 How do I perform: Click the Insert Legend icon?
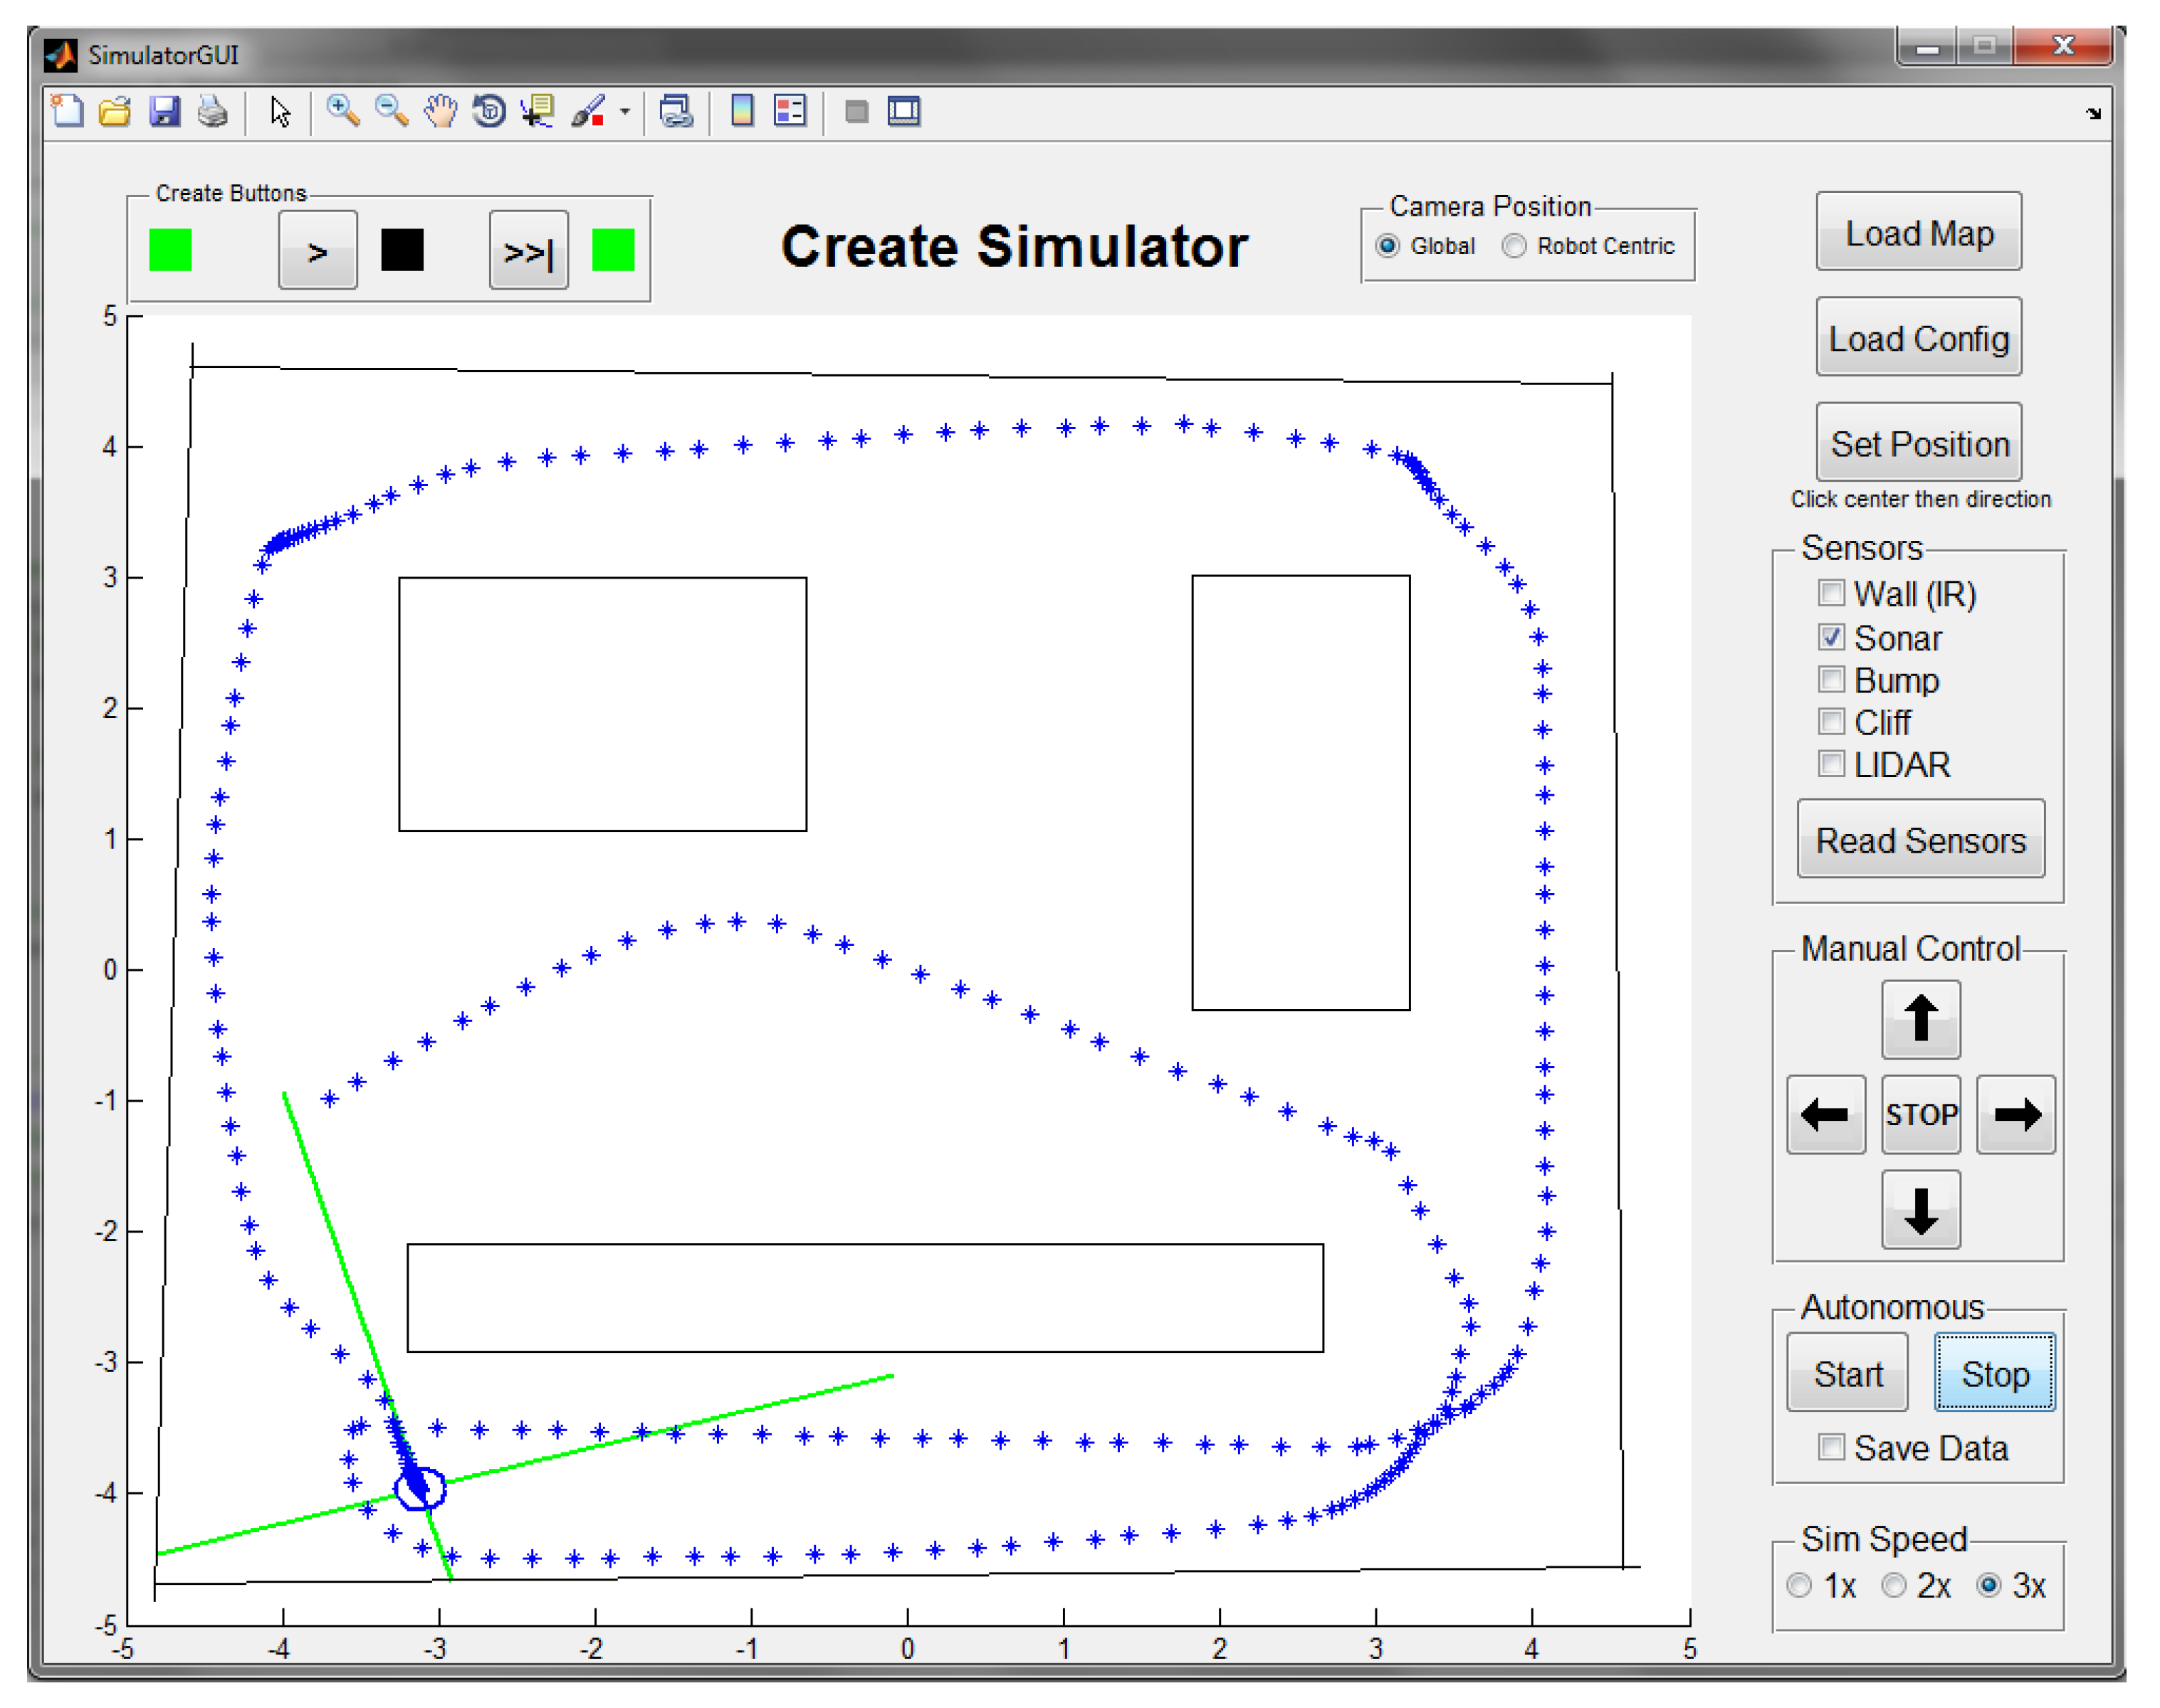790,111
